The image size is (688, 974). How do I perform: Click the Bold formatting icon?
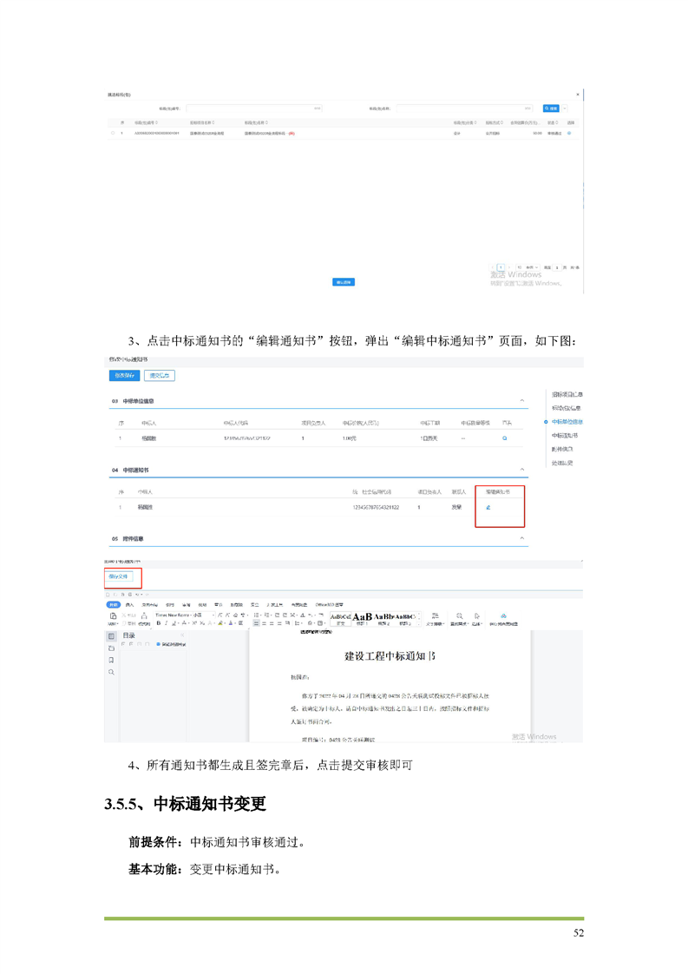159,623
